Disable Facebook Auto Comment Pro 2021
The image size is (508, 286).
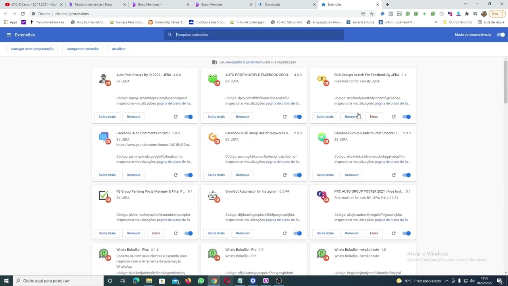(x=189, y=175)
